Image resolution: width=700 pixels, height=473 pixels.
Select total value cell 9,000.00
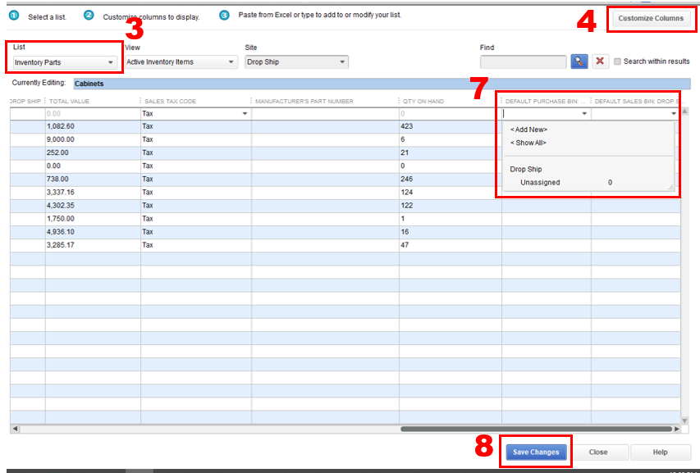pos(93,139)
